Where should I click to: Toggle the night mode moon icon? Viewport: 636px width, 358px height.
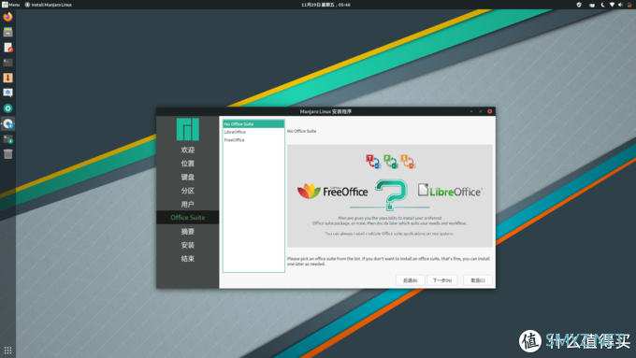point(602,5)
